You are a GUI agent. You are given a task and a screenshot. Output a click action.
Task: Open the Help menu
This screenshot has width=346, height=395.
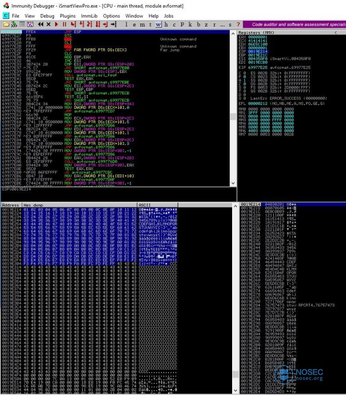pyautogui.click(x=153, y=16)
